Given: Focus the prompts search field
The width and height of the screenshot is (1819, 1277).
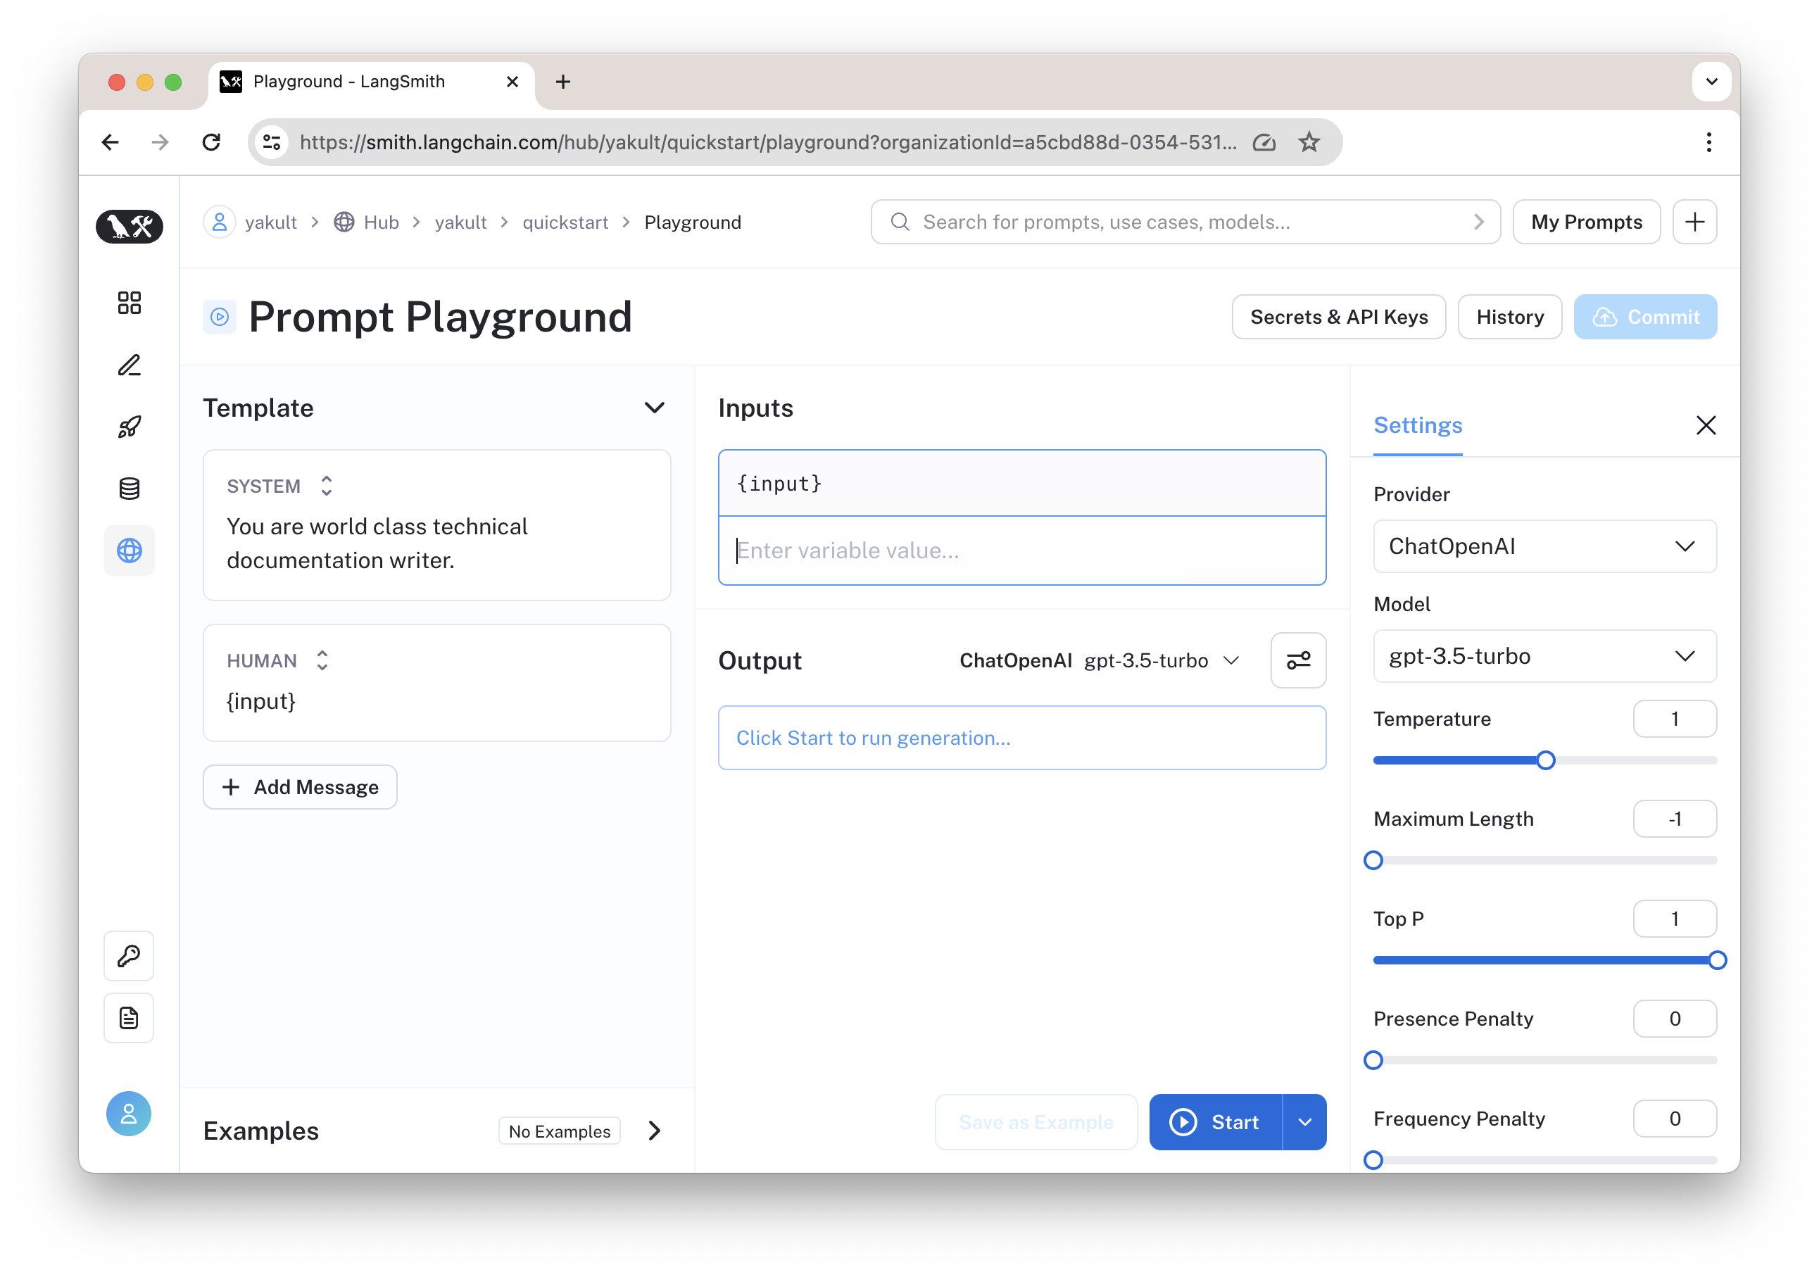Looking at the screenshot, I should coord(1185,222).
